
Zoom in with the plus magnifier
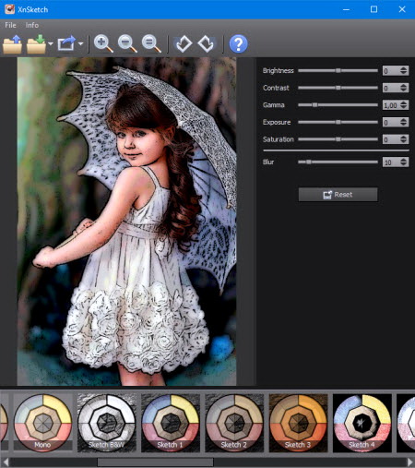pyautogui.click(x=103, y=43)
